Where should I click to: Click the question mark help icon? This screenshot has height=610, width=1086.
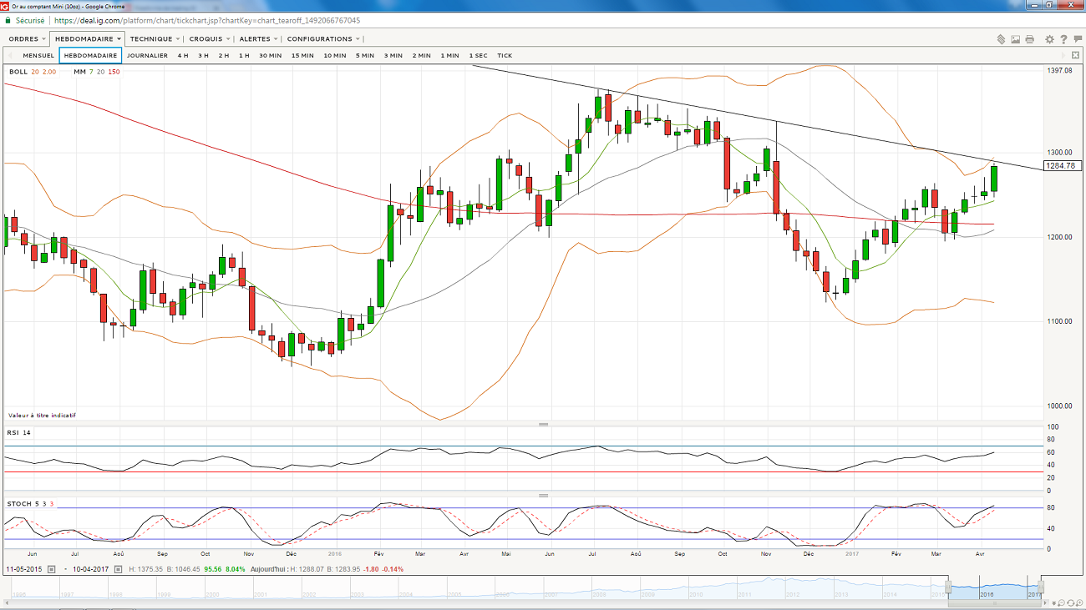(1063, 39)
